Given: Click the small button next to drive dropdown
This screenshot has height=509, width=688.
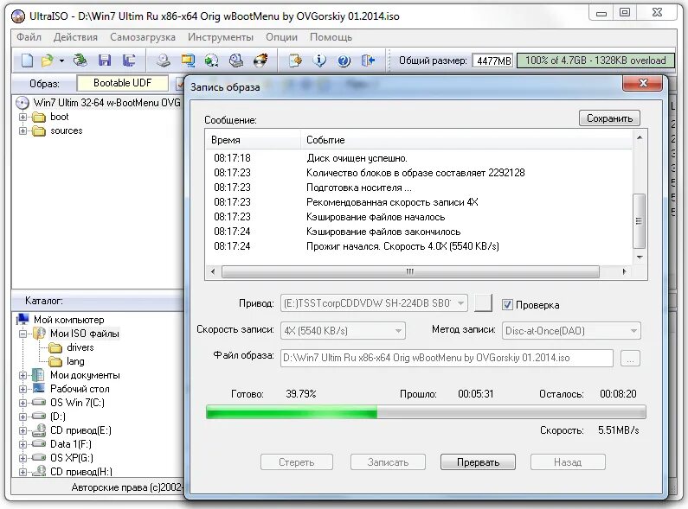Looking at the screenshot, I should click(483, 303).
